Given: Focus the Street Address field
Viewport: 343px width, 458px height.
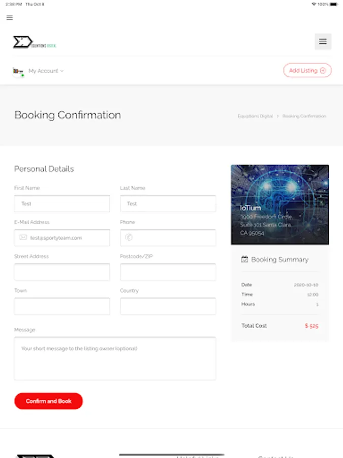Looking at the screenshot, I should pos(62,272).
